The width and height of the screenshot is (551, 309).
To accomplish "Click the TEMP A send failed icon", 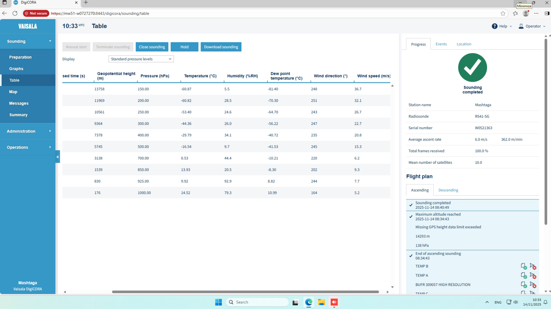I will (533, 276).
